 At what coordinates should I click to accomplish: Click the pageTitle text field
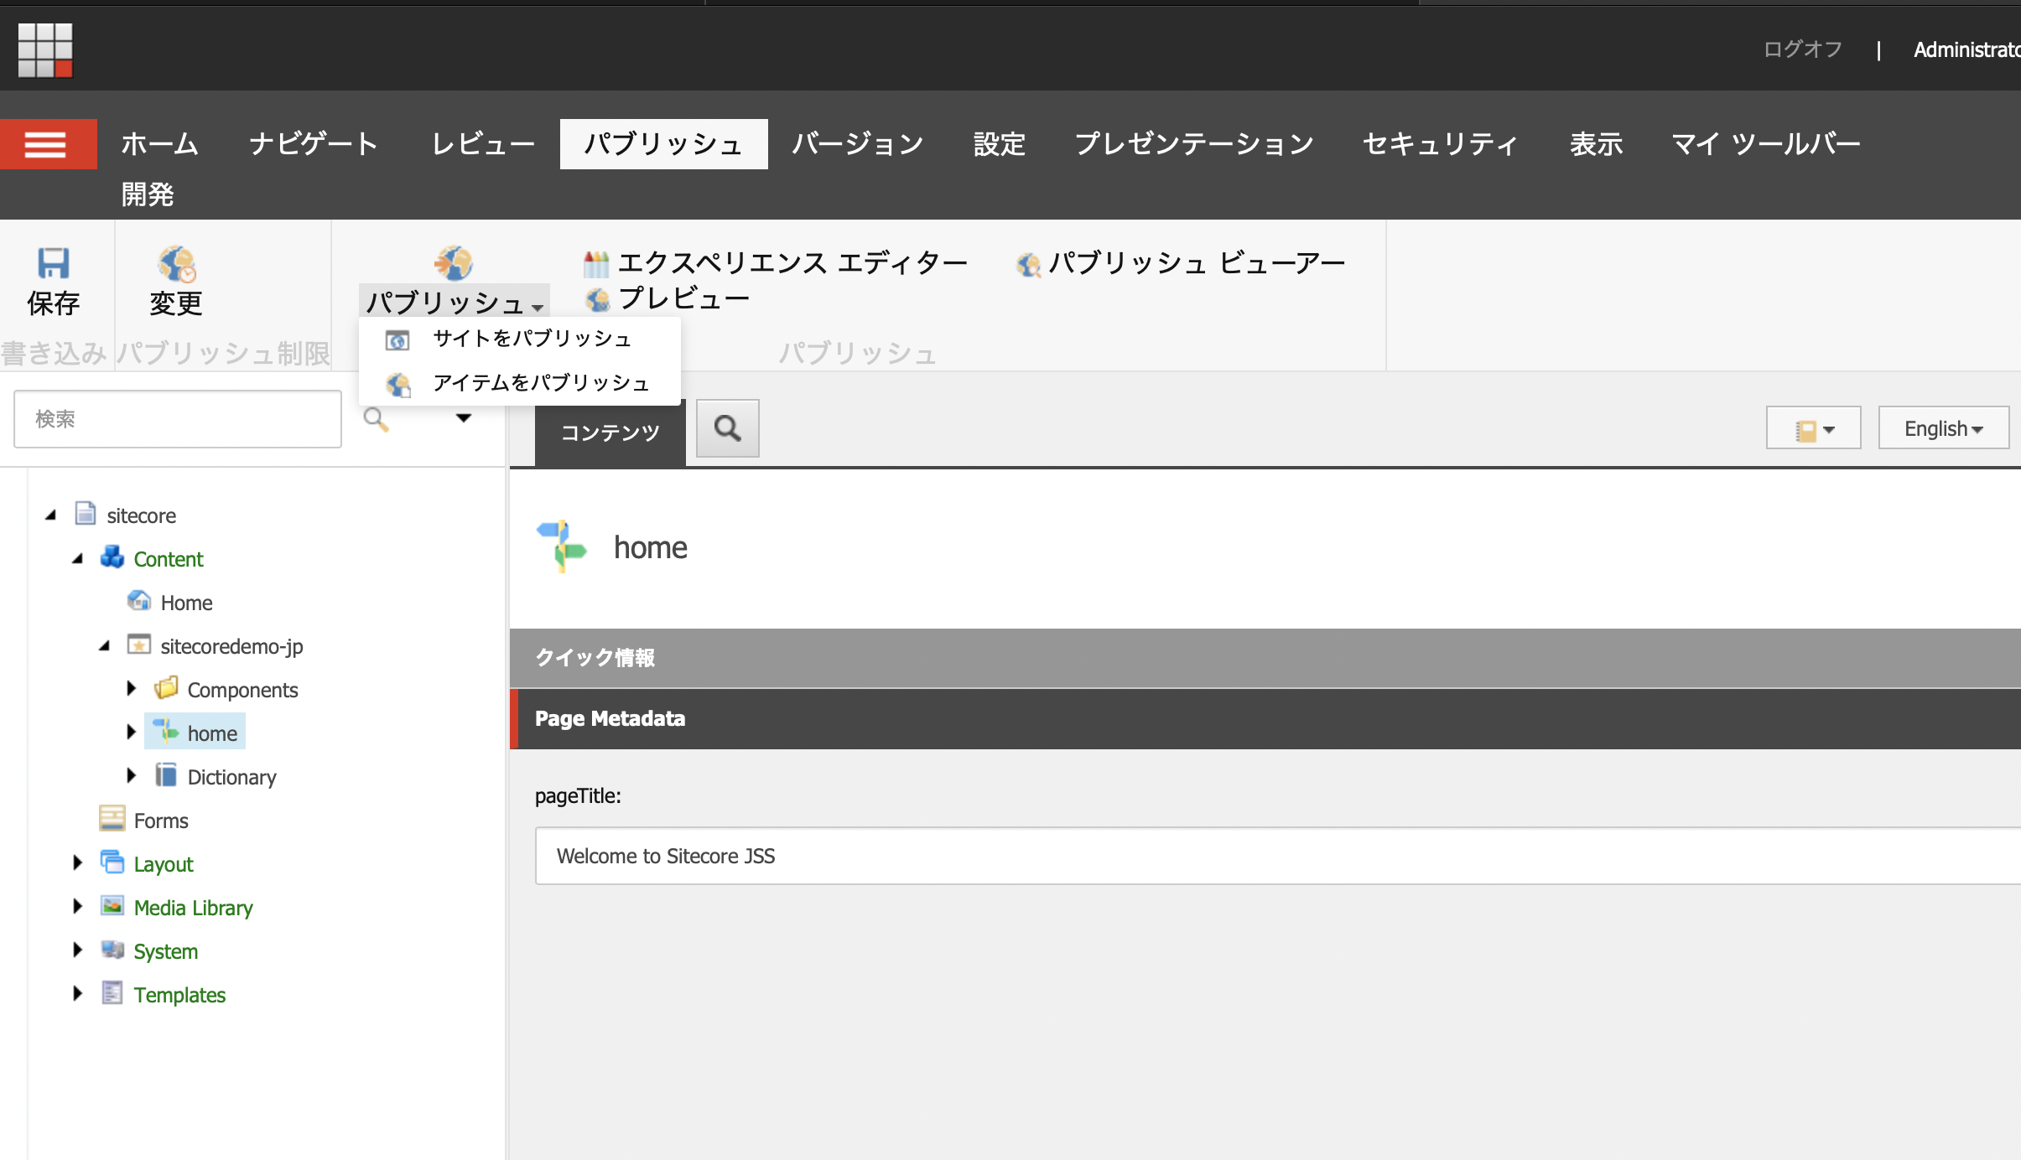click(x=1278, y=856)
